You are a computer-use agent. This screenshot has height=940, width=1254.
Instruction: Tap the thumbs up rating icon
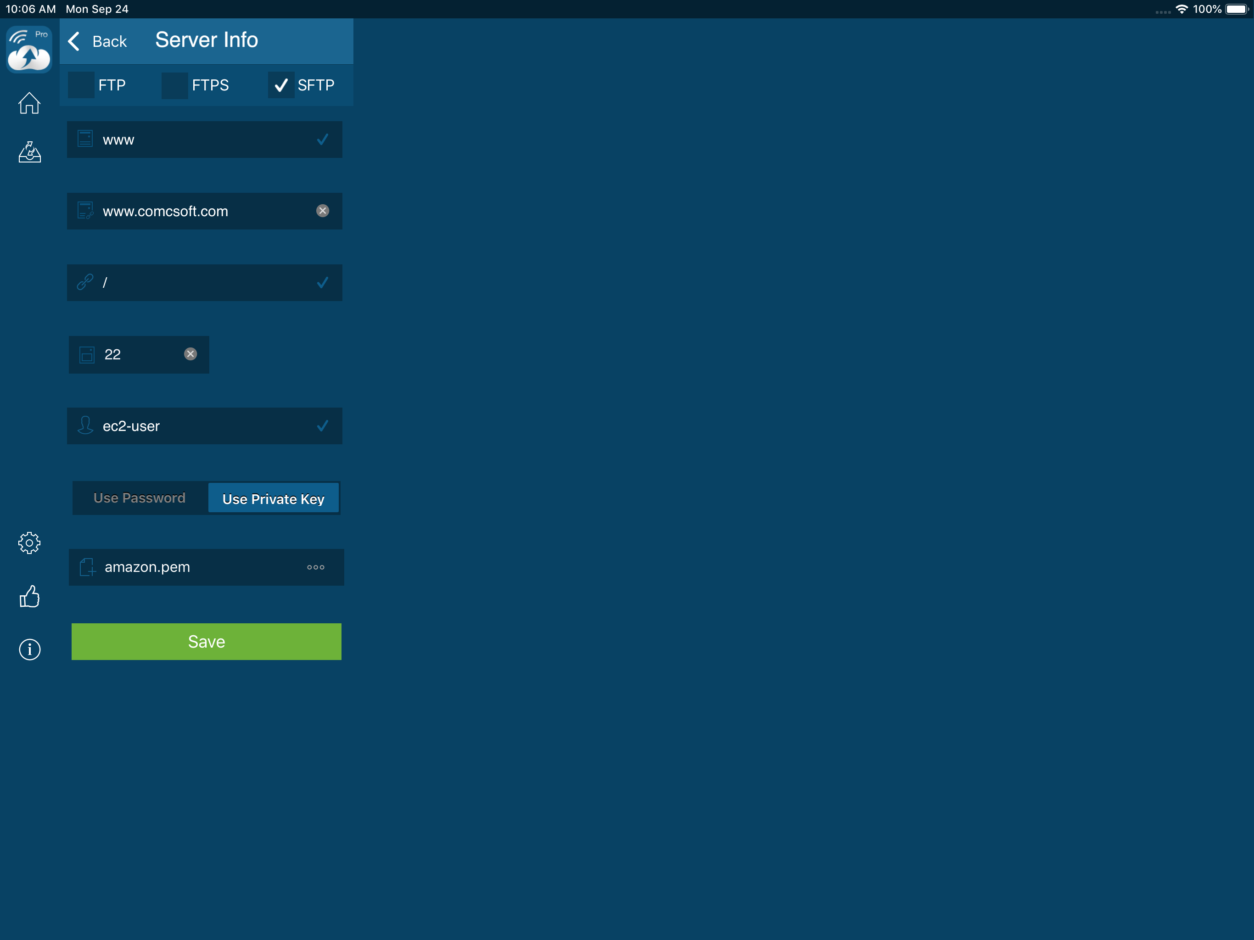click(29, 596)
